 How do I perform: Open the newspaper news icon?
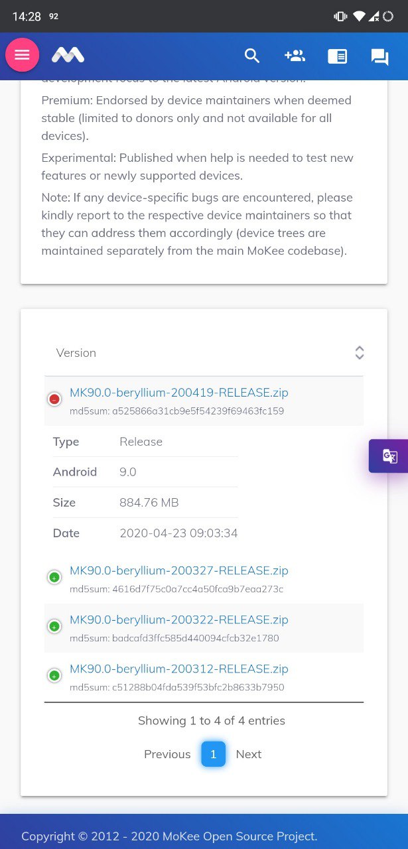pyautogui.click(x=337, y=56)
